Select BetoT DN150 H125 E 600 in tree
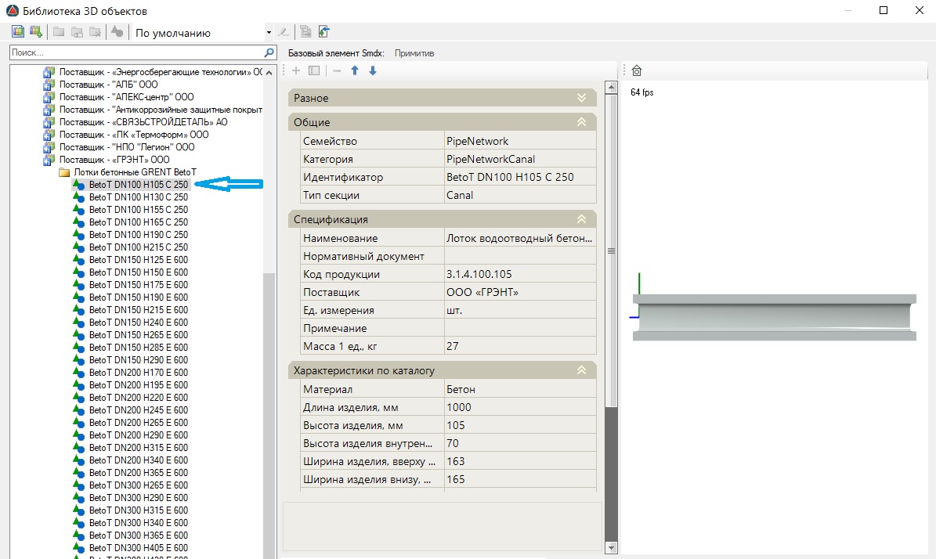 (x=138, y=259)
